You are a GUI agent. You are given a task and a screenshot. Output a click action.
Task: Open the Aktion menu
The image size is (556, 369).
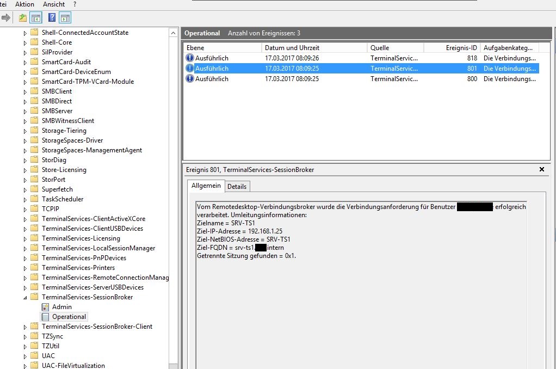tap(24, 4)
